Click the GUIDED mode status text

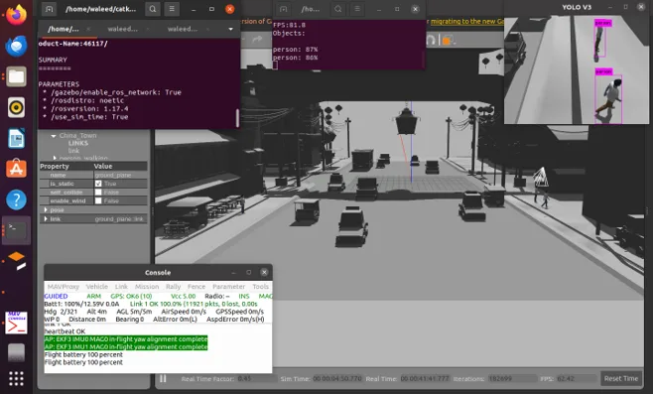(56, 296)
